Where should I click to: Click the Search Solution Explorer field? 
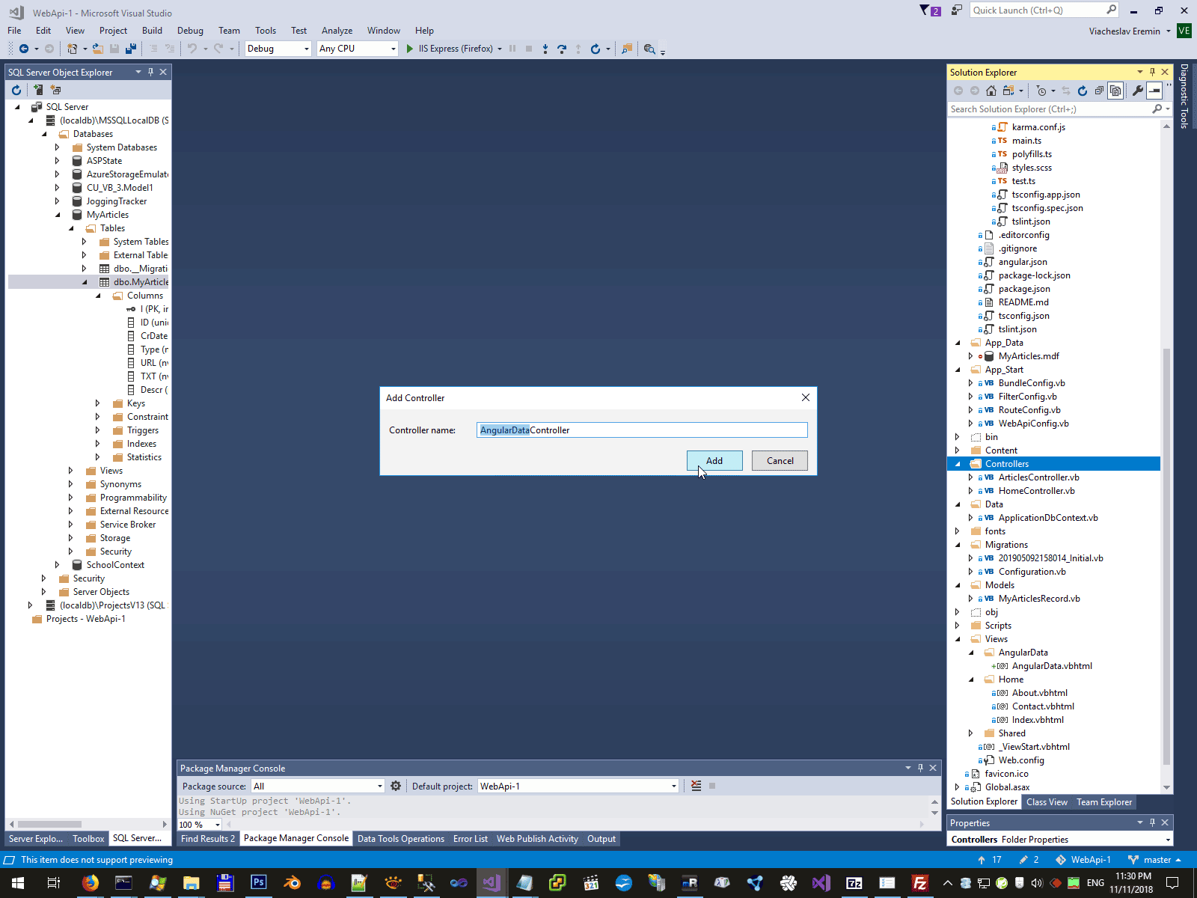[1049, 109]
